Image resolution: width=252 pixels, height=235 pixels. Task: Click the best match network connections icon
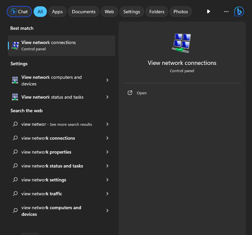click(15, 46)
